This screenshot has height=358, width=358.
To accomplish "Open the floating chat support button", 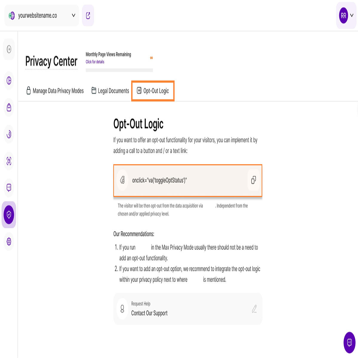I will coord(349,342).
